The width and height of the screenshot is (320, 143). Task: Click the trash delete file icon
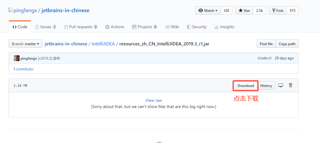pyautogui.click(x=291, y=85)
